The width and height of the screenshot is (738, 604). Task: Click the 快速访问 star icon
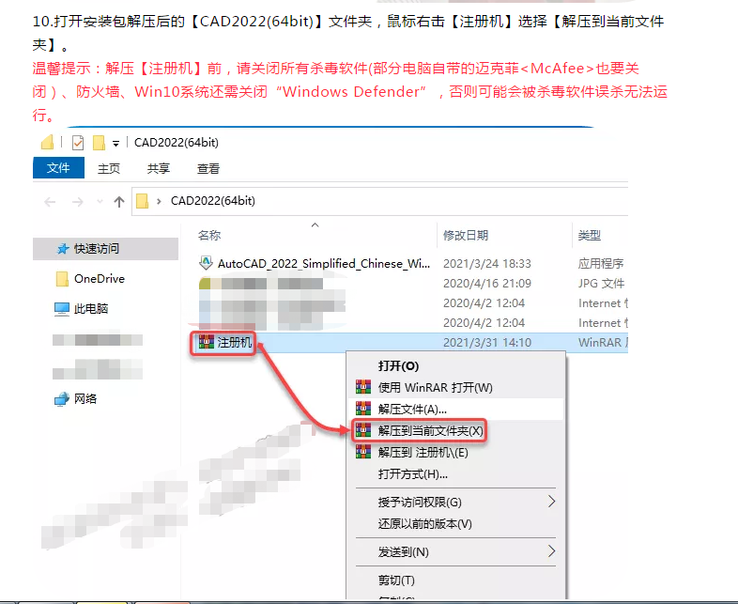click(x=63, y=249)
